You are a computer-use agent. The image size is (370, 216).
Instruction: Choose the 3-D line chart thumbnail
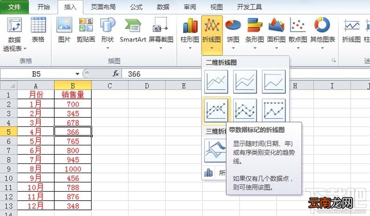pyautogui.click(x=215, y=151)
